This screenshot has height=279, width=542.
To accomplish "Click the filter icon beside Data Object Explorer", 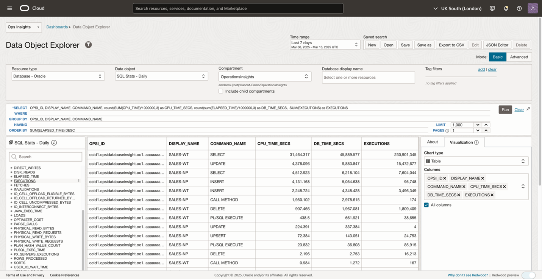I will coord(88,45).
